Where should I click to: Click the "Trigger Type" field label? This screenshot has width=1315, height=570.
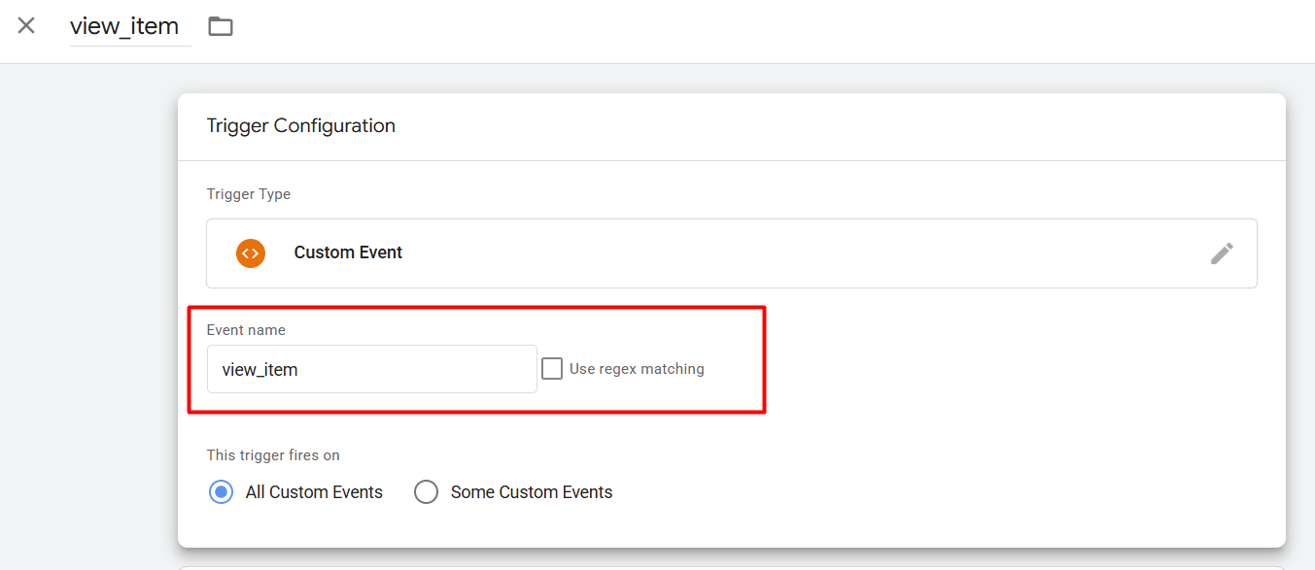[x=249, y=194]
